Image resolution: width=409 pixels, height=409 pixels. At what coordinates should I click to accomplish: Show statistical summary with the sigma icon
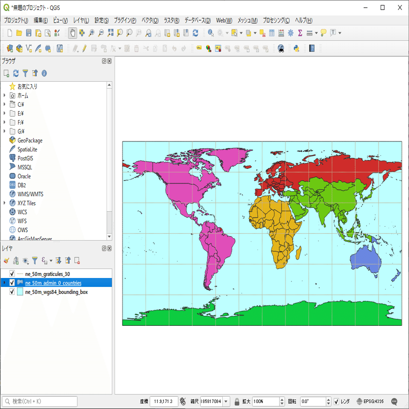click(x=300, y=33)
